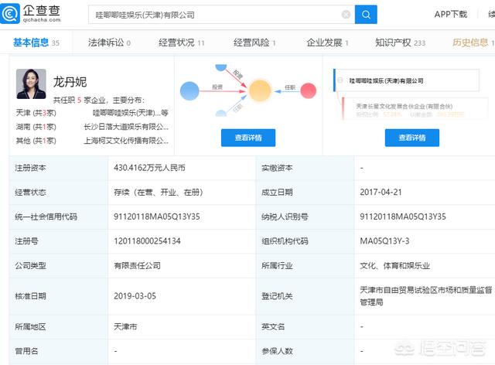Open the 企业发展 tab
Viewport: 495px width, 365px height.
[x=327, y=43]
